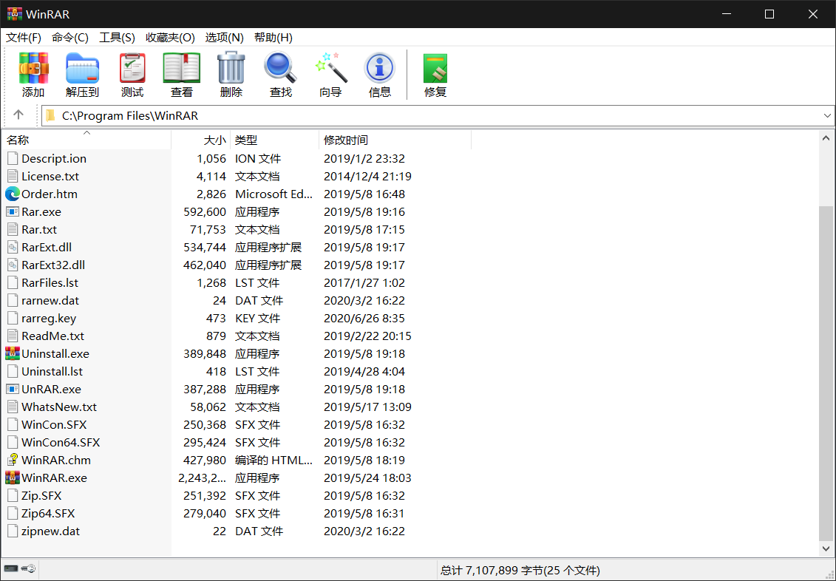Image resolution: width=836 pixels, height=581 pixels.
Task: Open the 帮助(H) menu
Action: click(x=273, y=37)
